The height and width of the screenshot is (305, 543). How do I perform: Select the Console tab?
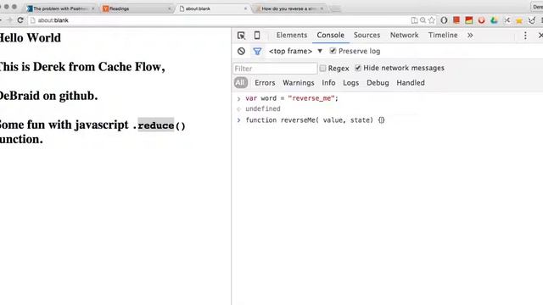click(x=330, y=36)
